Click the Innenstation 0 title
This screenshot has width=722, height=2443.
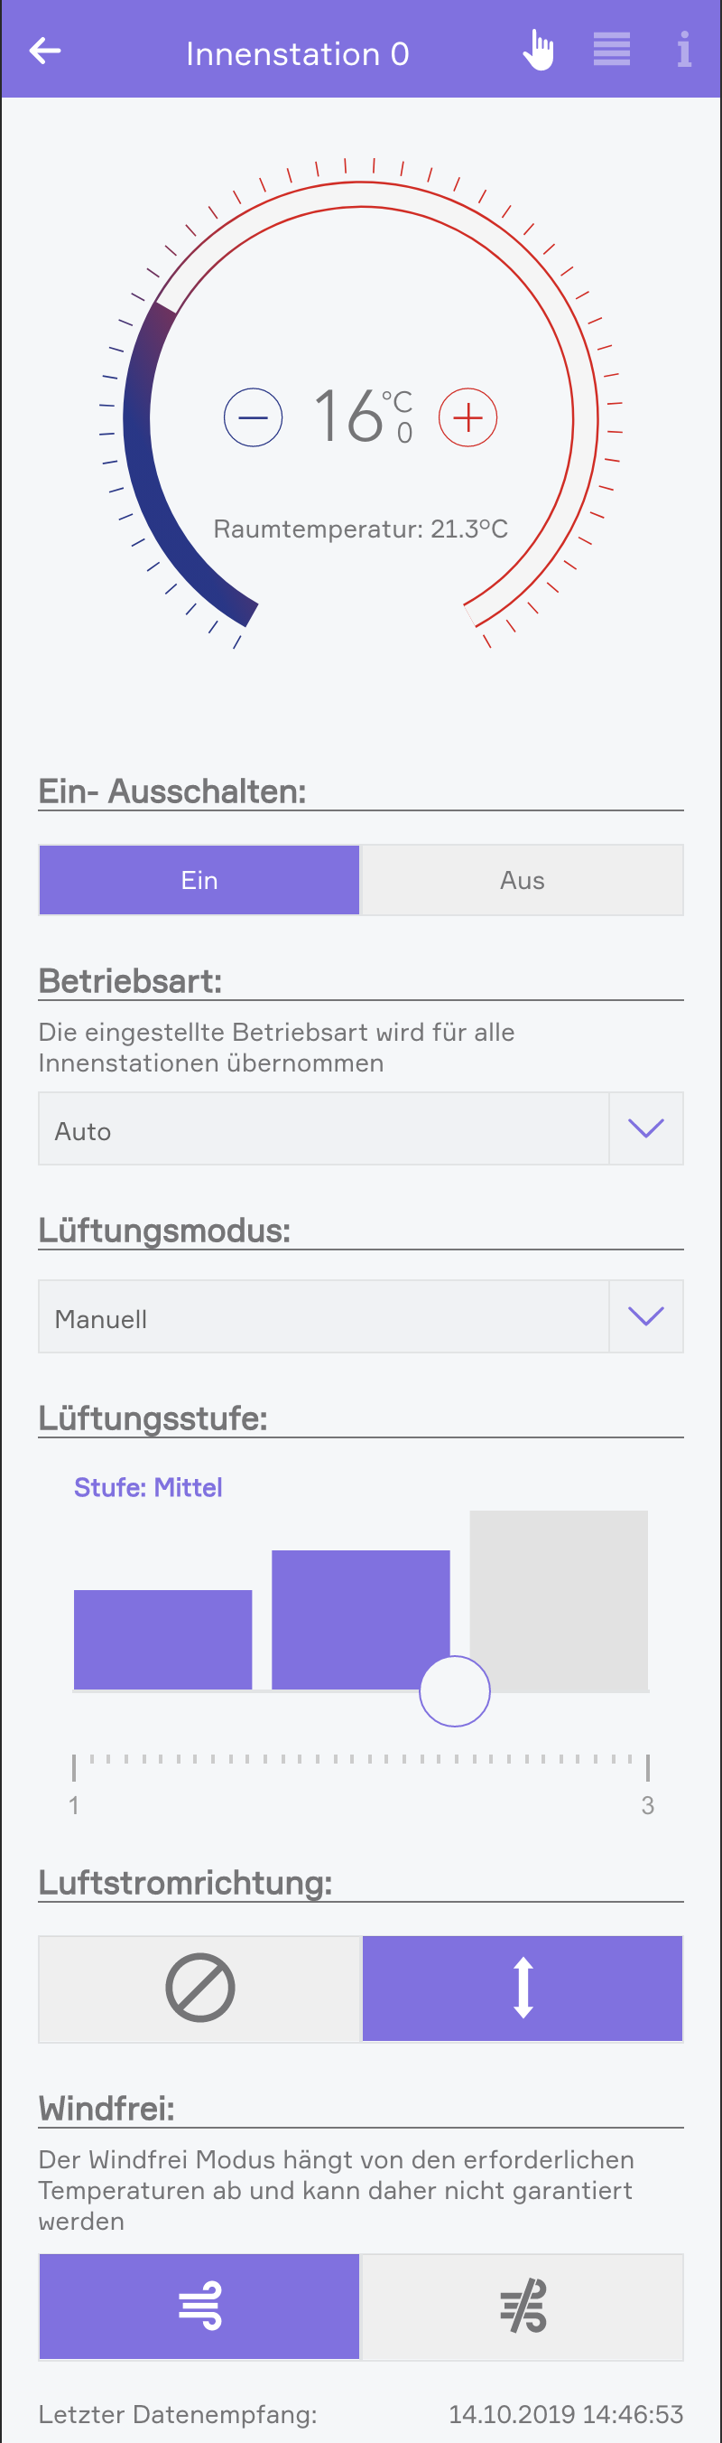pyautogui.click(x=298, y=54)
